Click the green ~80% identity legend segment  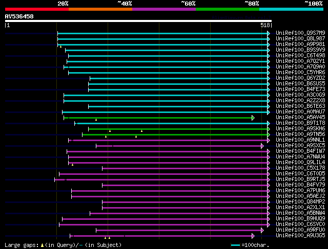click(x=228, y=9)
